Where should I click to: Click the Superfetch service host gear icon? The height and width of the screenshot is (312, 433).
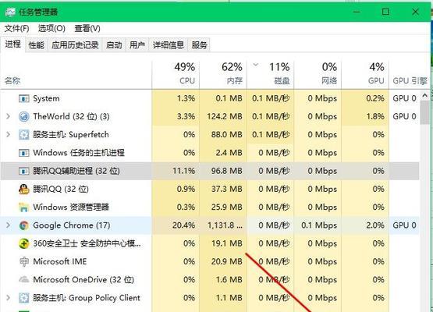point(23,135)
